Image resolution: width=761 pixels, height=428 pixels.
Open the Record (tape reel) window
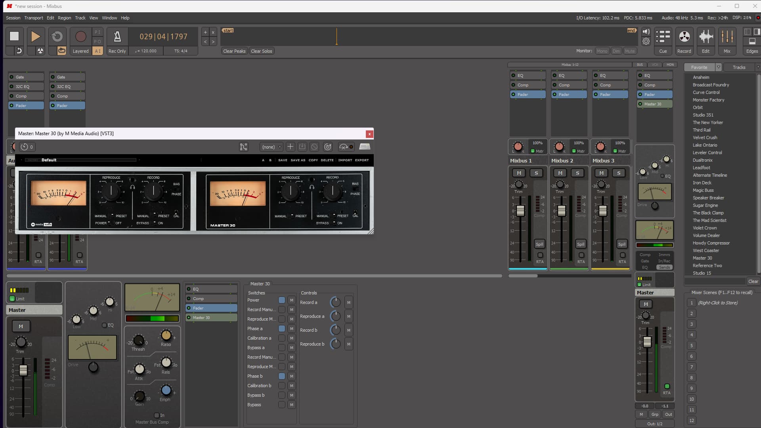(684, 41)
